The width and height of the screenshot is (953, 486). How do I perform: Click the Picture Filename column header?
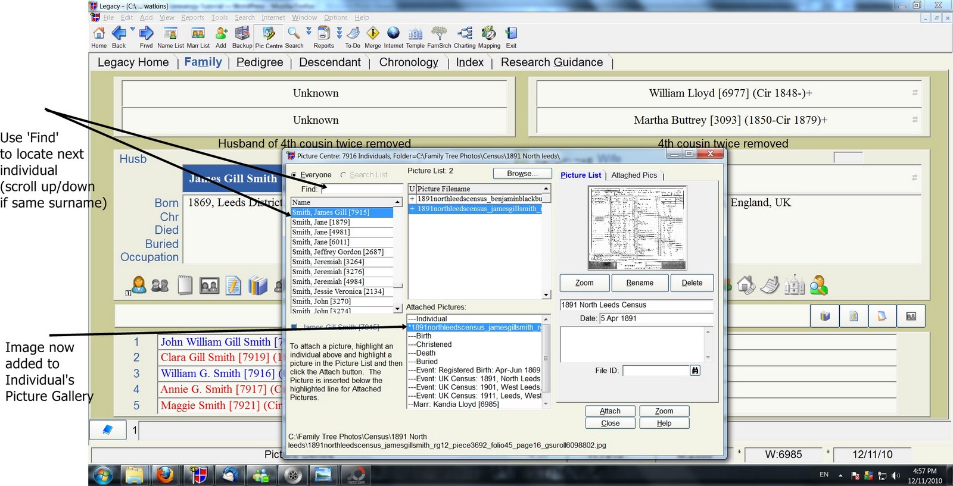click(x=479, y=189)
